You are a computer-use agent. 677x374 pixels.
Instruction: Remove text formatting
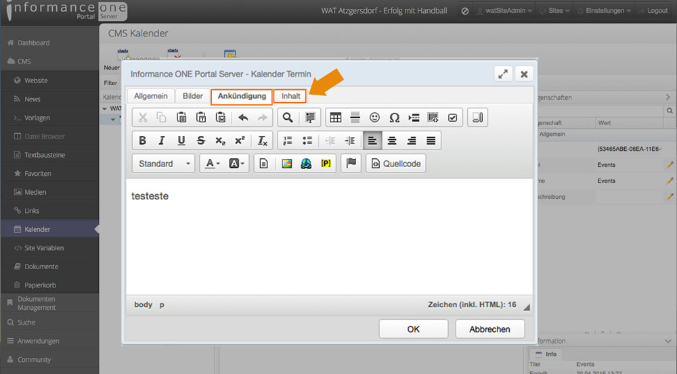[263, 141]
